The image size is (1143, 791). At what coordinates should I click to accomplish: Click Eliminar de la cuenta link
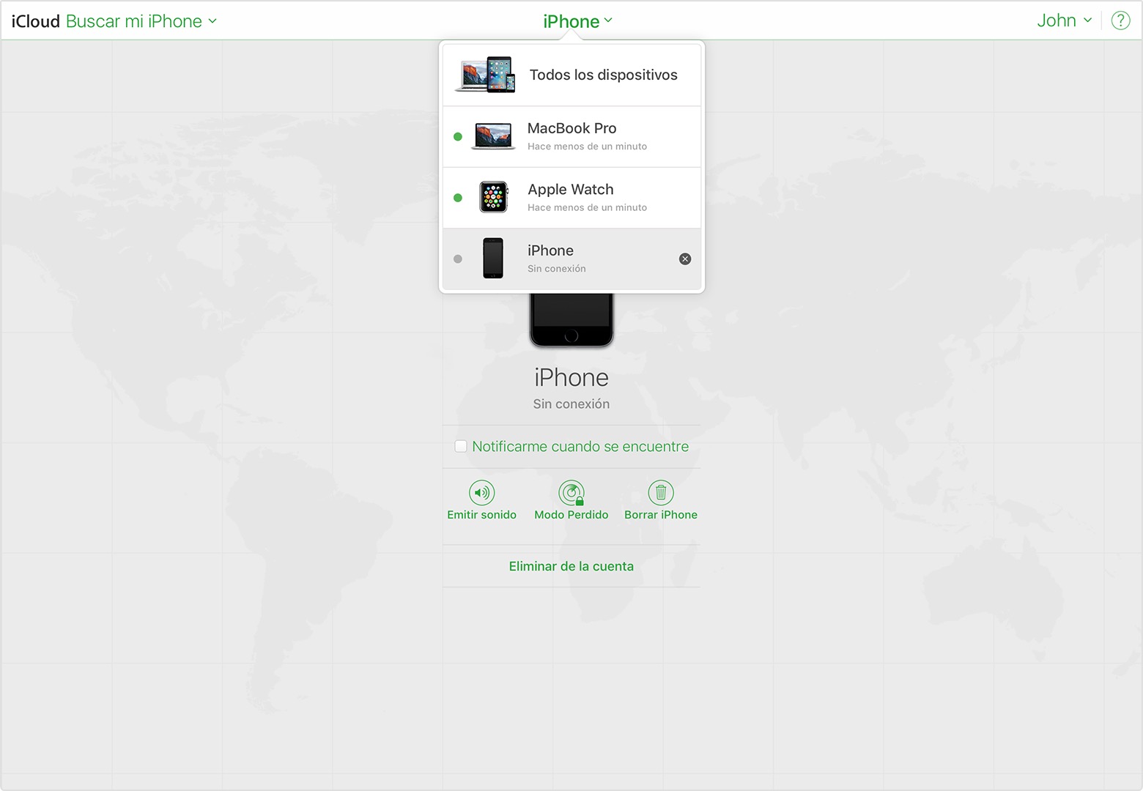click(571, 566)
